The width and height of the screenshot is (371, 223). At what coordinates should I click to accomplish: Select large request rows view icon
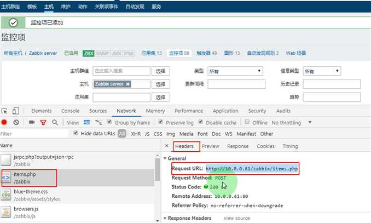[87, 122]
